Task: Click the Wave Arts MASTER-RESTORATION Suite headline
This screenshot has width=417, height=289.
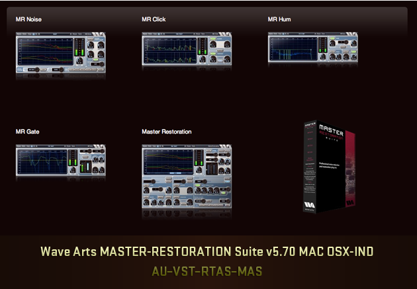Action: pos(208,252)
